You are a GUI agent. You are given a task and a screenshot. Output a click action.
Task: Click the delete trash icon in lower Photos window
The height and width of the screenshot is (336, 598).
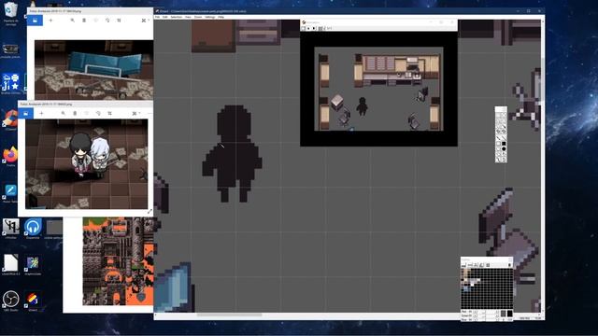click(x=75, y=113)
